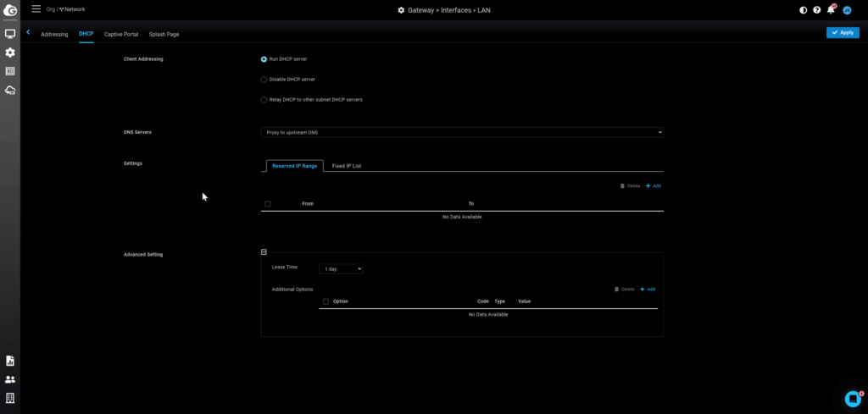868x414 pixels.
Task: Add a new Reserved IP Range
Action: (x=653, y=185)
